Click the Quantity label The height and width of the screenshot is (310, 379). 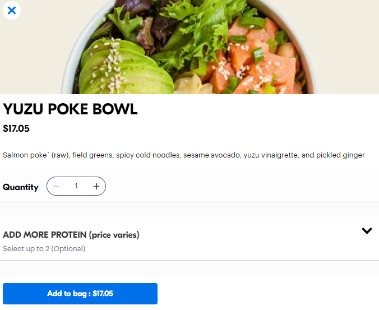tap(21, 187)
